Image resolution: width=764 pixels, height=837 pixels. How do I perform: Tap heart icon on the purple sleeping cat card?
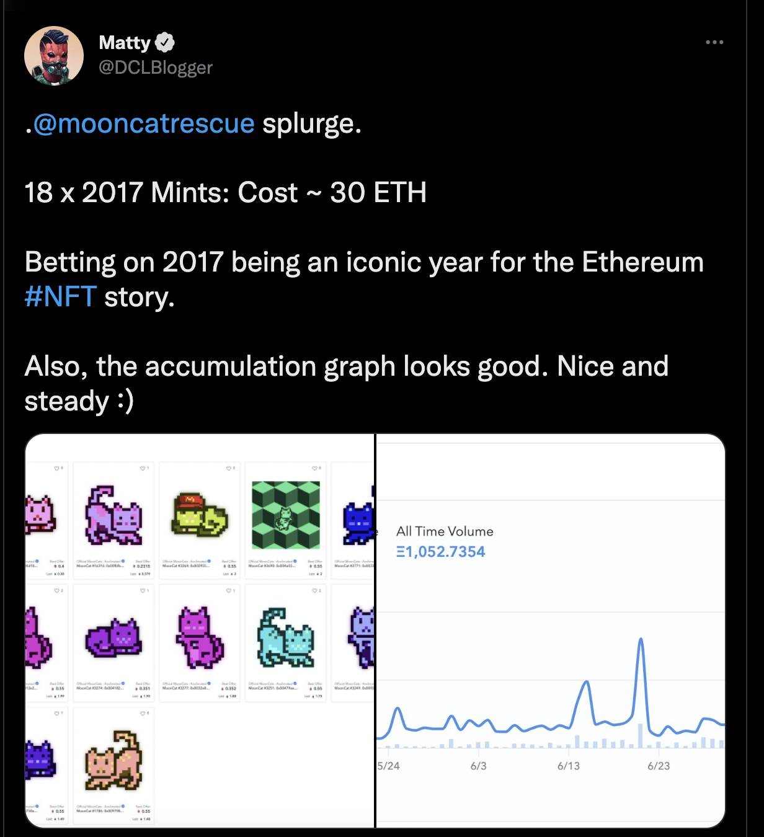click(x=143, y=591)
